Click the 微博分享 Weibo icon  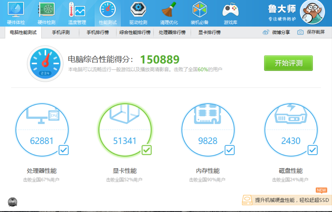266,32
